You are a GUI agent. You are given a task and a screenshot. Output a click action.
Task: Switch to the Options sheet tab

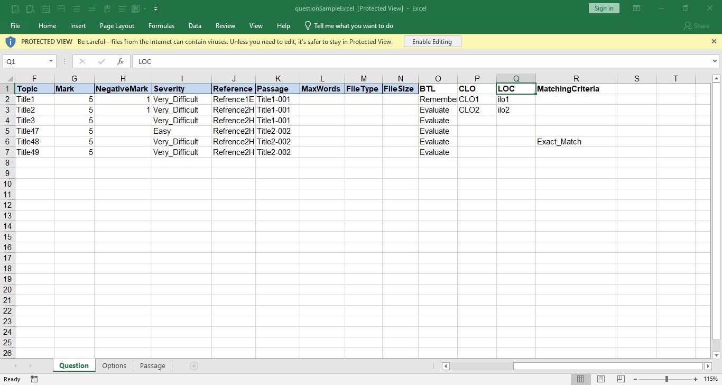(x=114, y=365)
